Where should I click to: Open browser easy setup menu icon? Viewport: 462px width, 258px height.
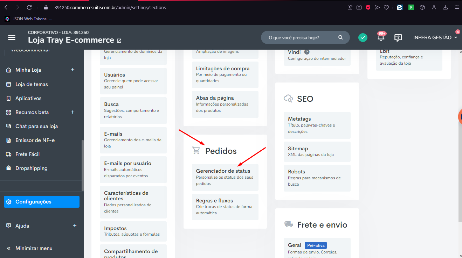click(456, 7)
